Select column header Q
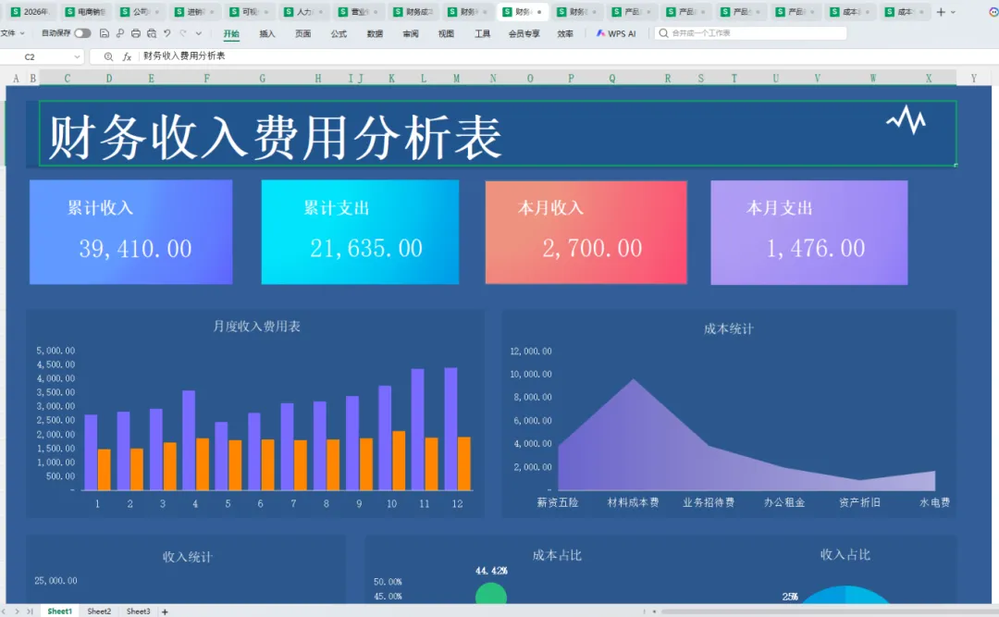The width and height of the screenshot is (999, 617). pyautogui.click(x=611, y=79)
